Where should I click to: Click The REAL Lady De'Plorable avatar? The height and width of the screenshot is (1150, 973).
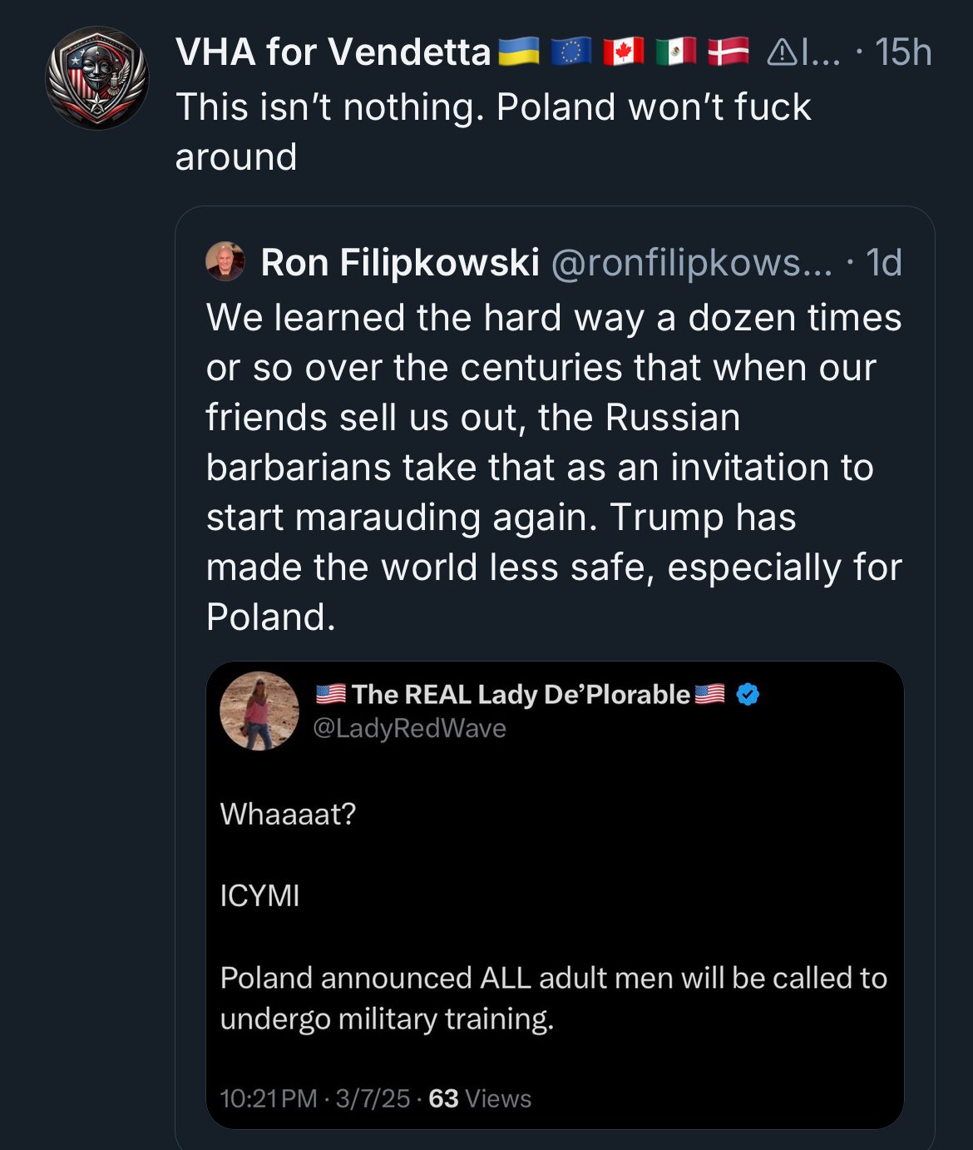tap(259, 710)
